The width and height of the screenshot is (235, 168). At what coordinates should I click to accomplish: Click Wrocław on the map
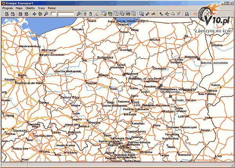[94, 122]
